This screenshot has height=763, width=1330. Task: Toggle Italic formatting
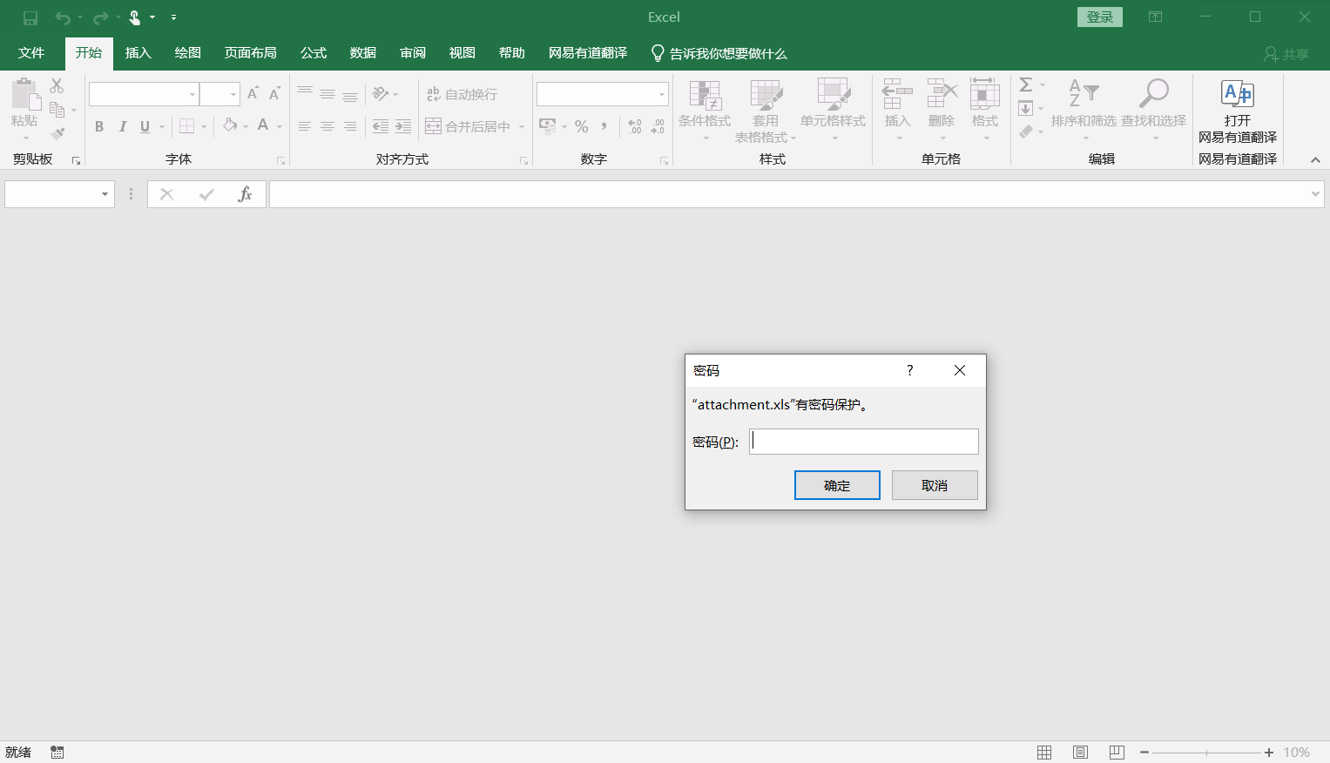pos(123,126)
